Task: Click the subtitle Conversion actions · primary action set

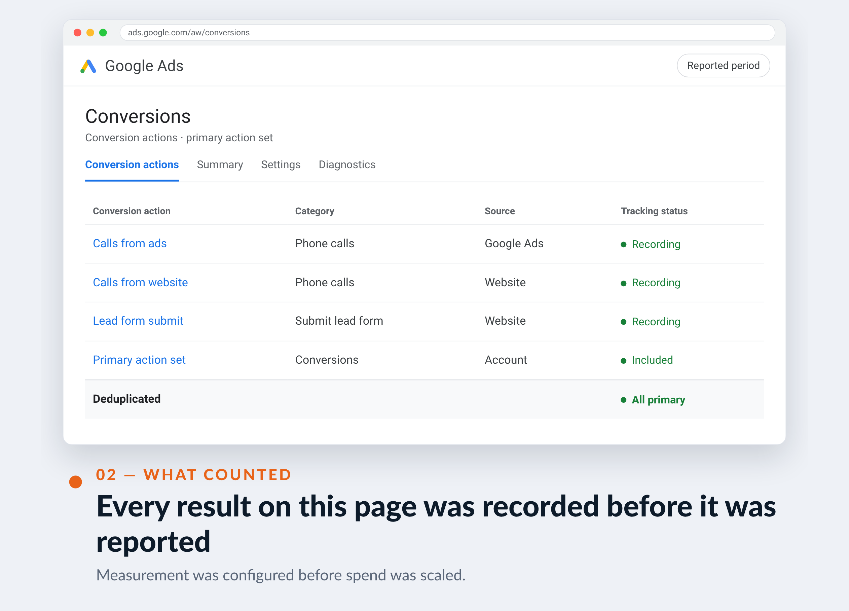Action: pos(179,138)
